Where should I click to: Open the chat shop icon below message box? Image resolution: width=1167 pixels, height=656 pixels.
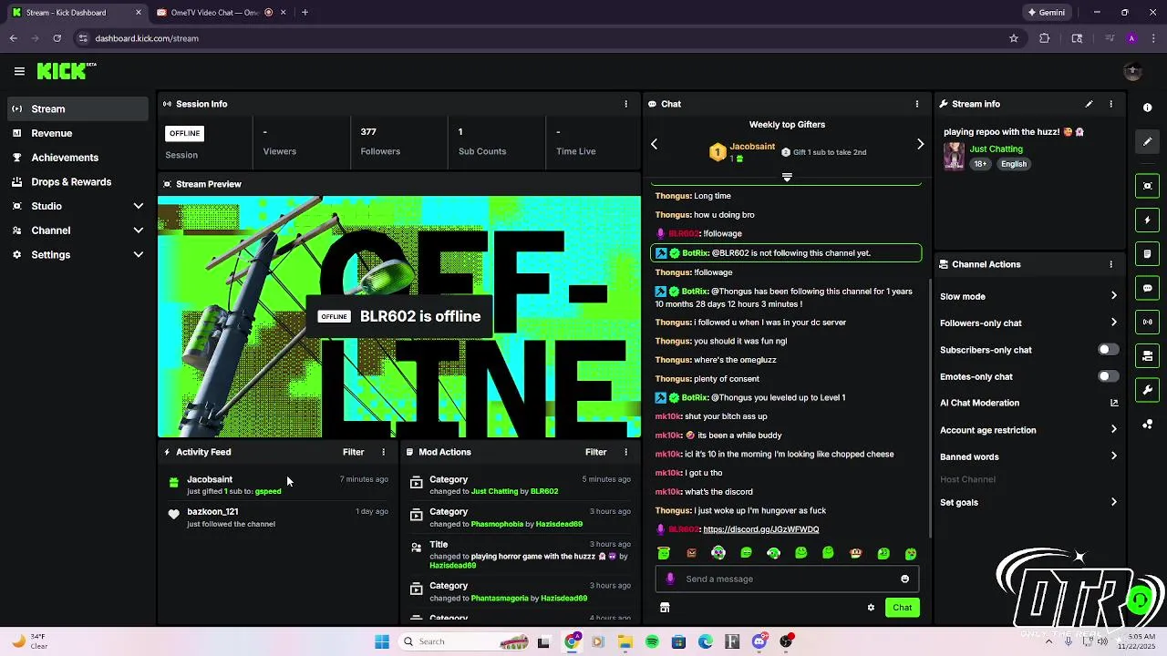point(665,608)
